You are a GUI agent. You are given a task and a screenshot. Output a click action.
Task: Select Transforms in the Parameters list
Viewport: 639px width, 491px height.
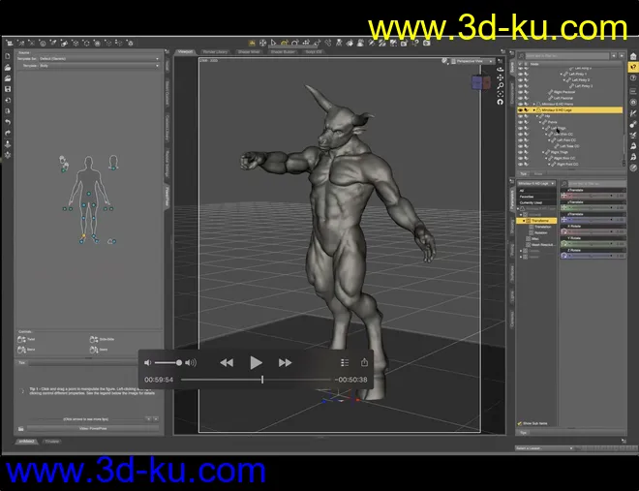(x=542, y=221)
